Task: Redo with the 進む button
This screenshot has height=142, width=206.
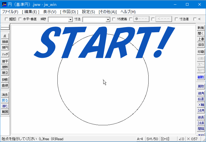Action: [5, 106]
